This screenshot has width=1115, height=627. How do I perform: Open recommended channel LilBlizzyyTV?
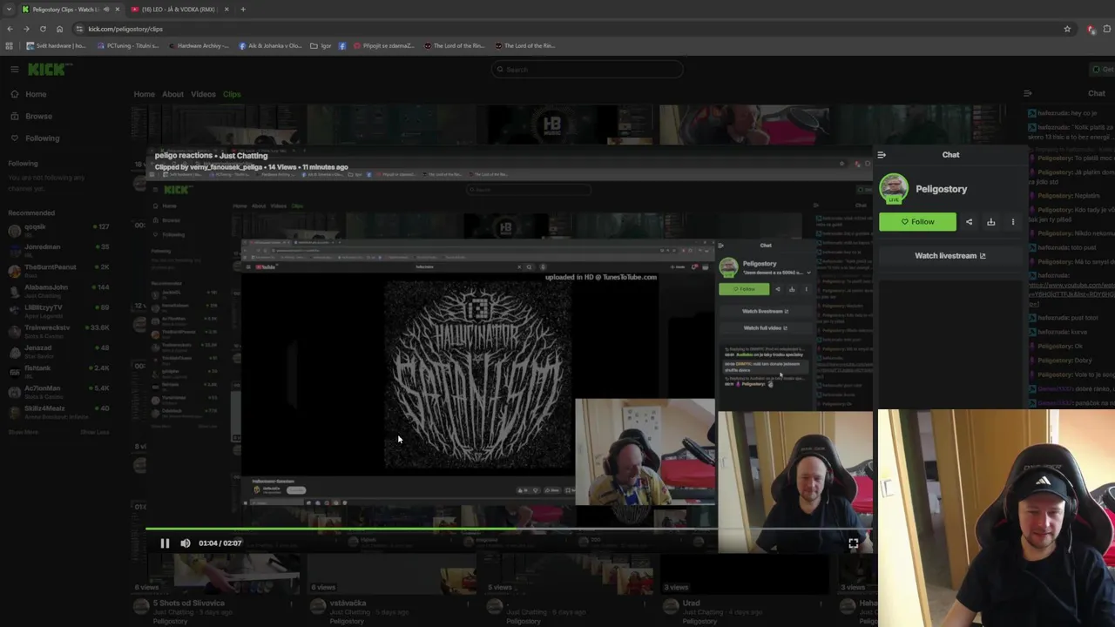pyautogui.click(x=59, y=310)
